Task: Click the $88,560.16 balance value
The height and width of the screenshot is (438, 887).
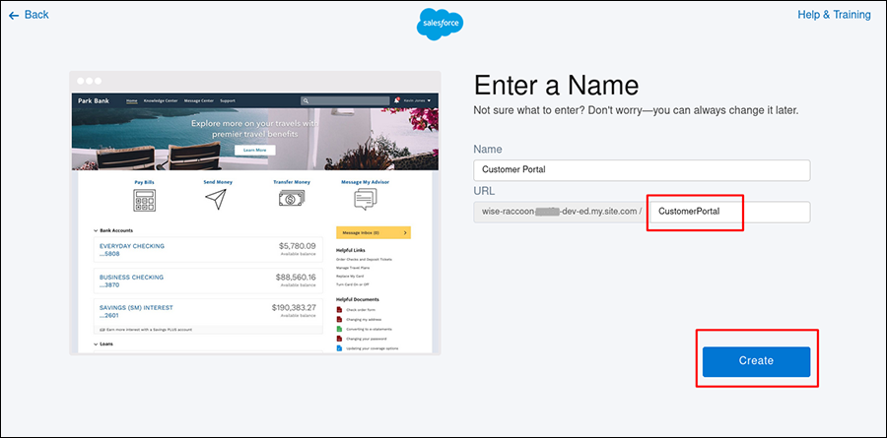Action: click(x=296, y=277)
